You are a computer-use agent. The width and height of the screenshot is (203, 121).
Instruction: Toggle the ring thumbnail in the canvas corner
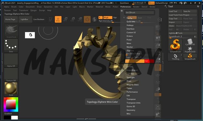(x=30, y=35)
